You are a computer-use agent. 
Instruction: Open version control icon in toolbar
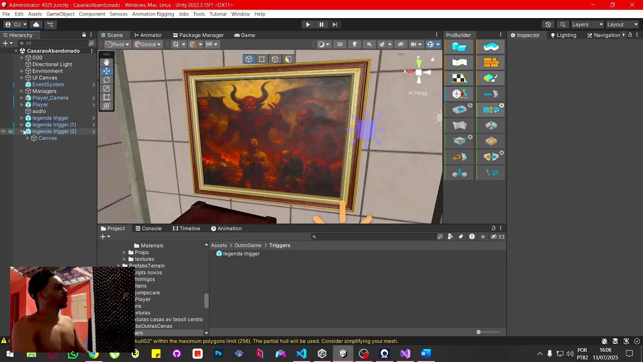50,24
